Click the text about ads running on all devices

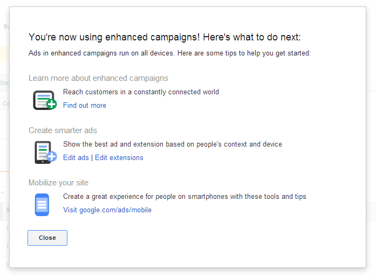(x=170, y=53)
